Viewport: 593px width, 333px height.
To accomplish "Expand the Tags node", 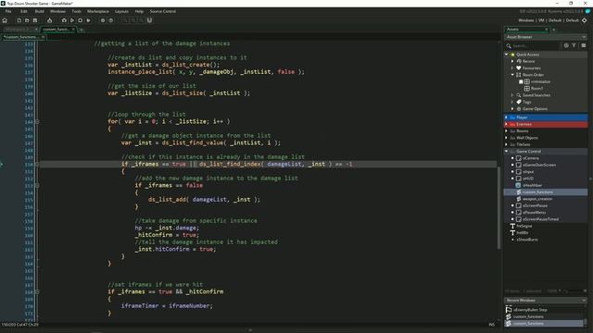I will click(x=512, y=102).
